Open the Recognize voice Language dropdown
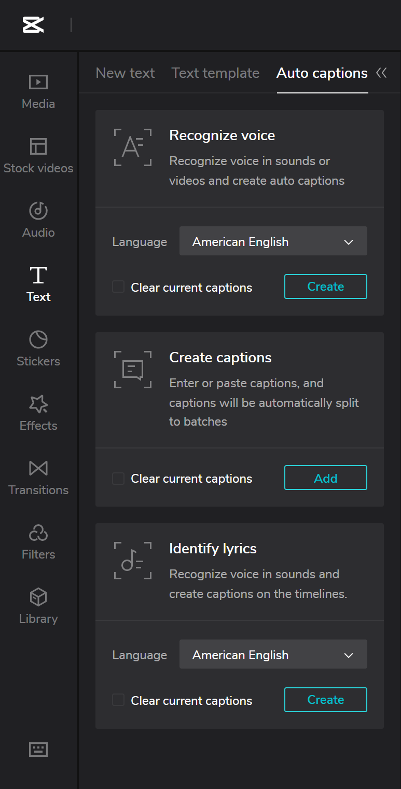 [273, 241]
